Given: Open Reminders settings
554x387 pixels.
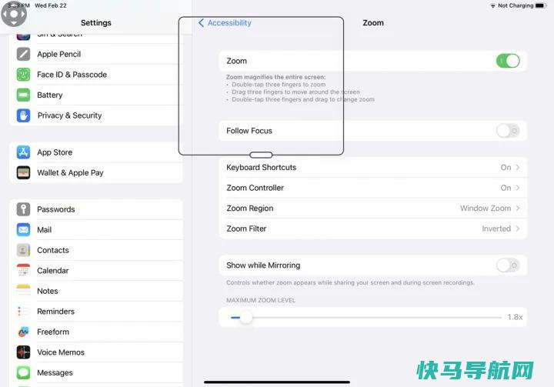Looking at the screenshot, I should point(96,312).
